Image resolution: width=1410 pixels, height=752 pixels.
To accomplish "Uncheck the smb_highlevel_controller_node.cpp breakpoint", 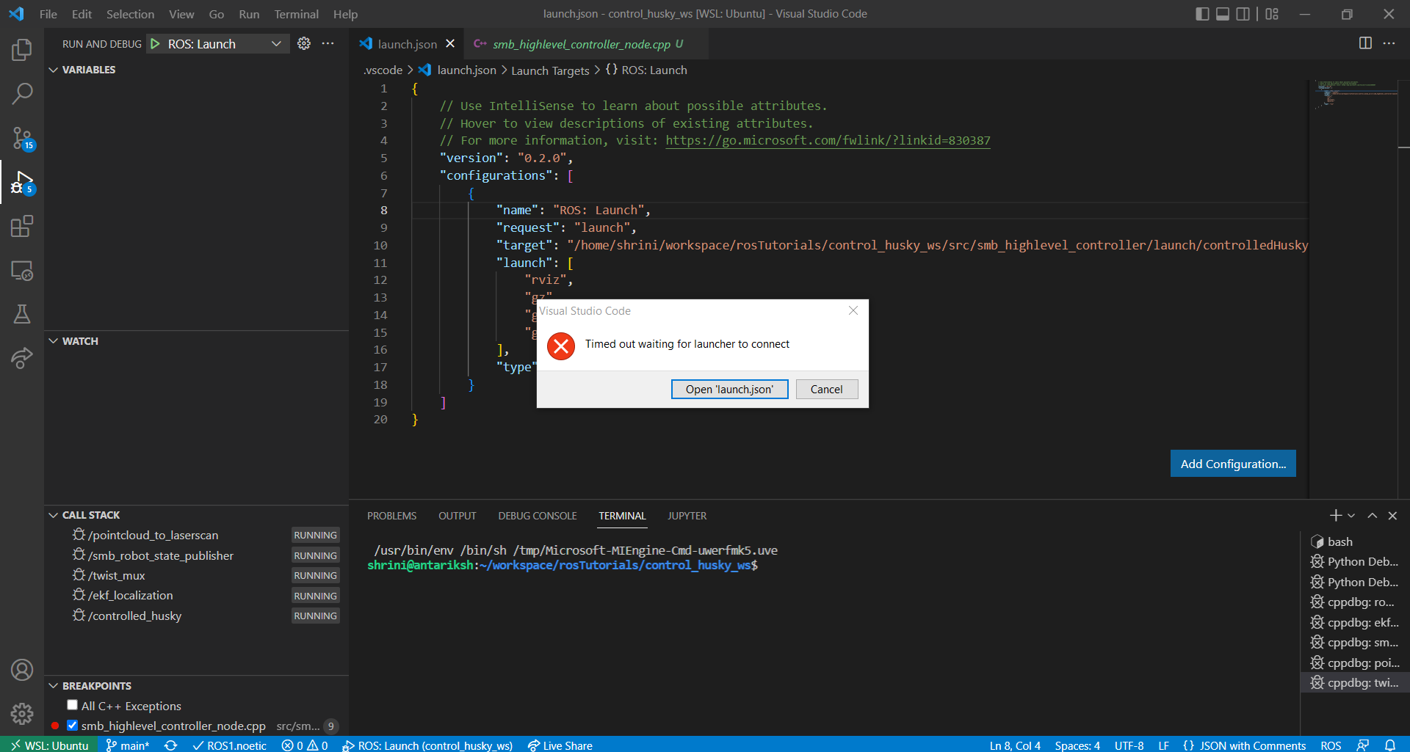I will (72, 725).
